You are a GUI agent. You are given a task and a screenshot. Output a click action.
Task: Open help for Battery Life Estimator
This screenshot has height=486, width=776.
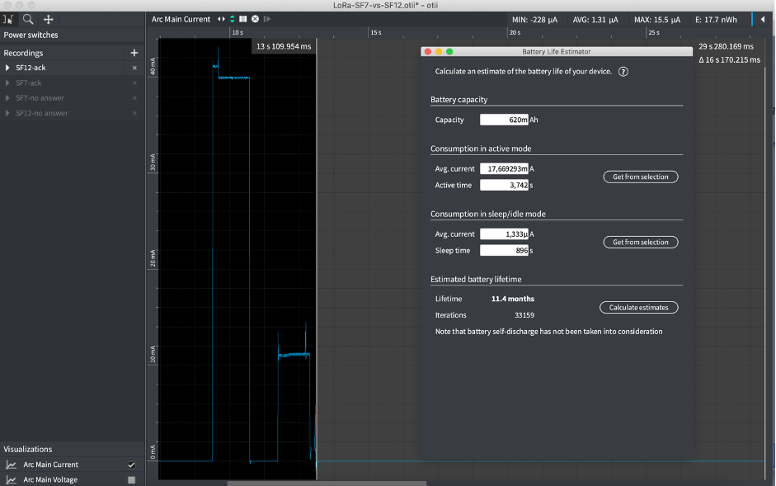623,71
